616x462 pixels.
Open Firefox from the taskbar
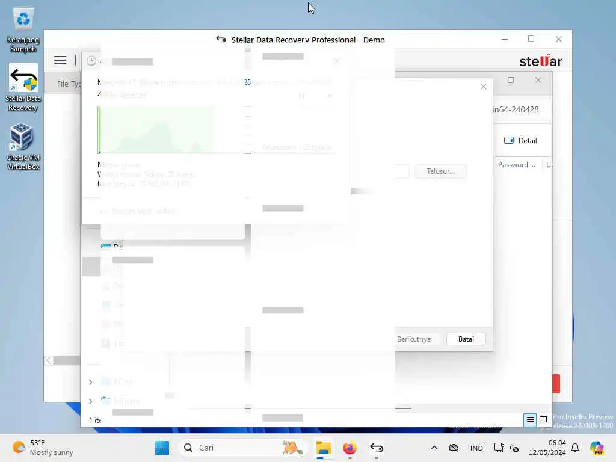click(x=350, y=448)
